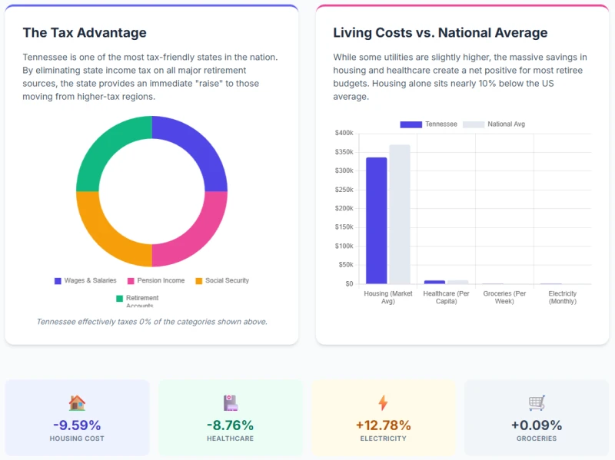Click the GROCERIES card caption

[537, 438]
